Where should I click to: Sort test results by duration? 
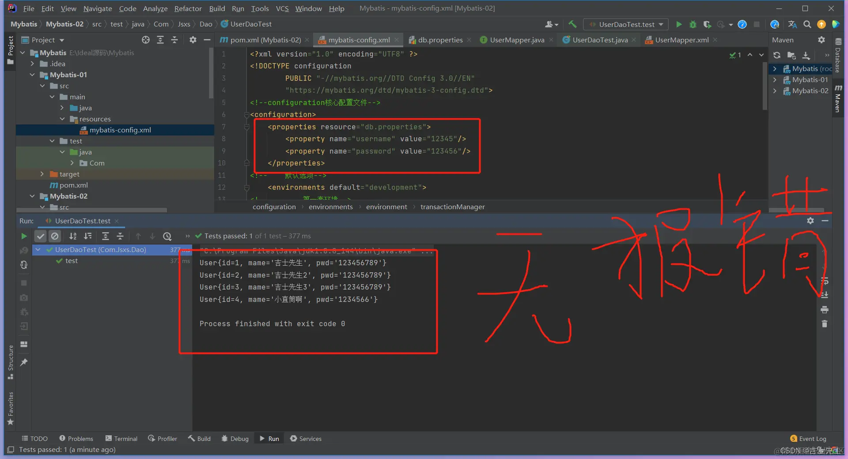(x=88, y=236)
